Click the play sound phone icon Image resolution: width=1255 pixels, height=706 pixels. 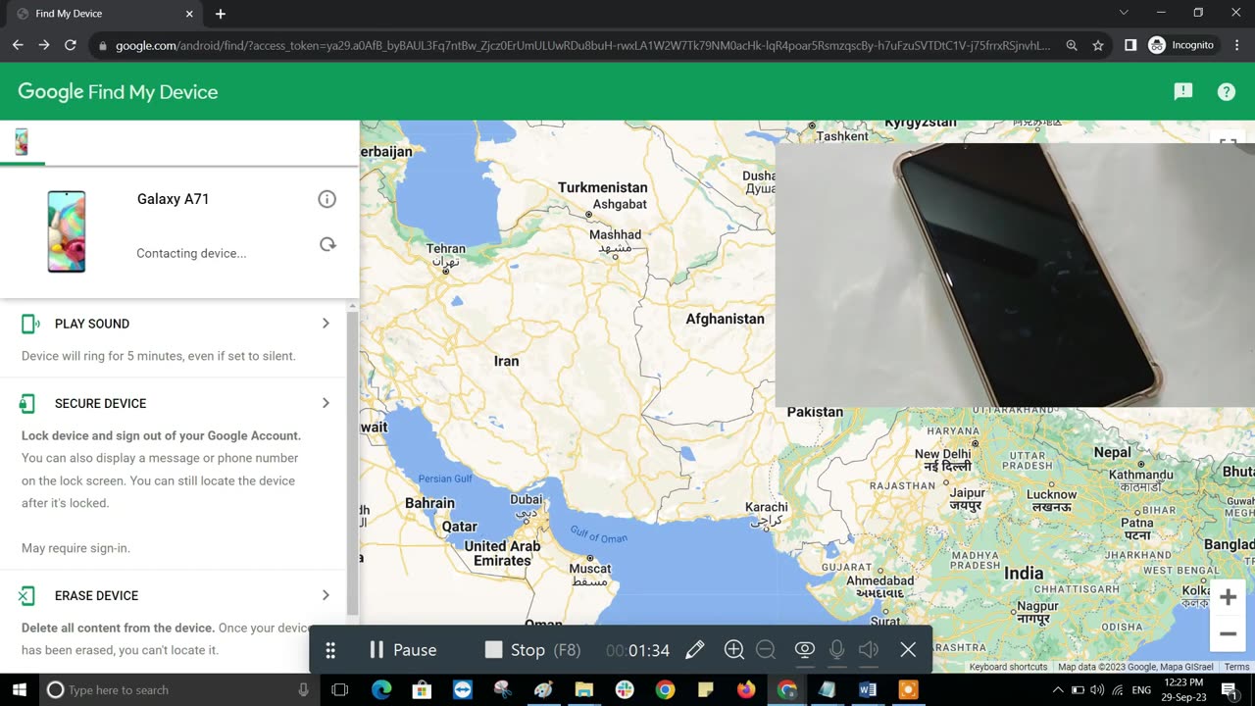pyautogui.click(x=29, y=324)
